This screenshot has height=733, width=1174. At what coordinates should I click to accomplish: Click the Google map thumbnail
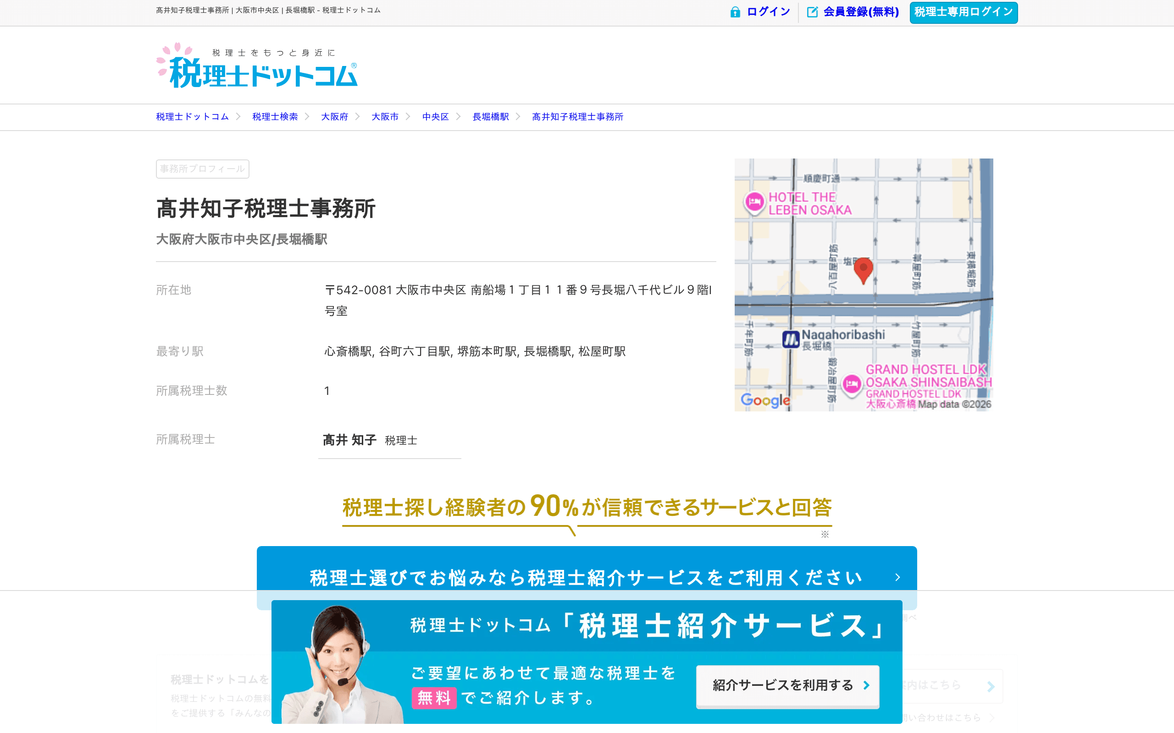[864, 285]
